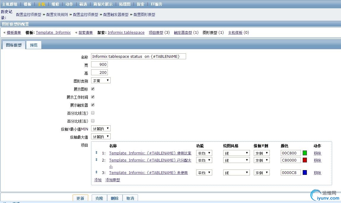Click the 宽 width input field
This screenshot has width=341, height=203.
(x=99, y=65)
